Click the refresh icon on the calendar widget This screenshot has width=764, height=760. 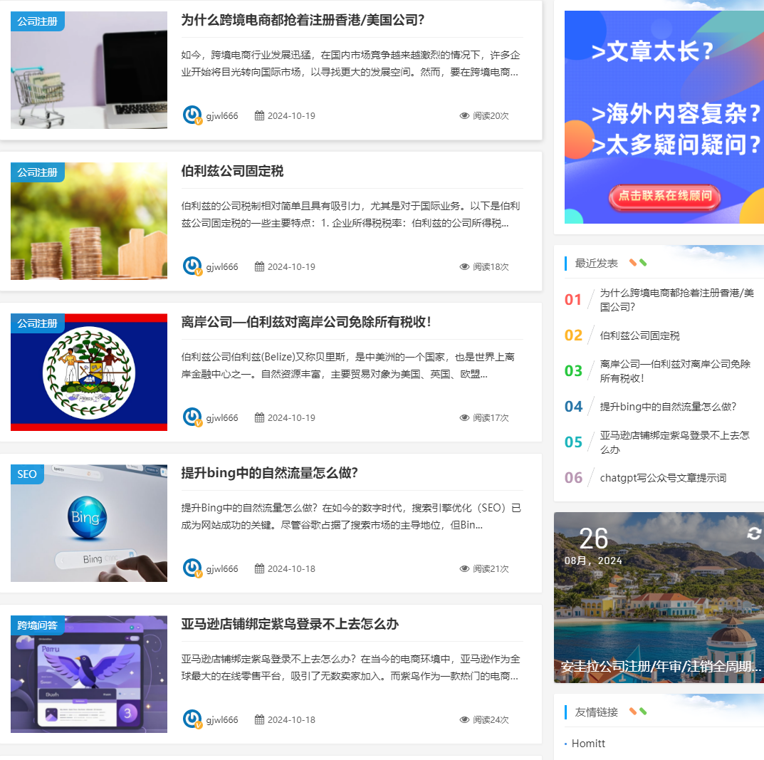[x=754, y=533]
